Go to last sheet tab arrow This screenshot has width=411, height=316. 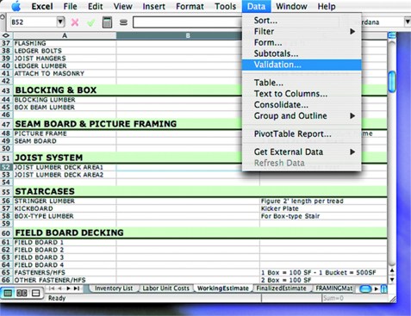[77, 288]
